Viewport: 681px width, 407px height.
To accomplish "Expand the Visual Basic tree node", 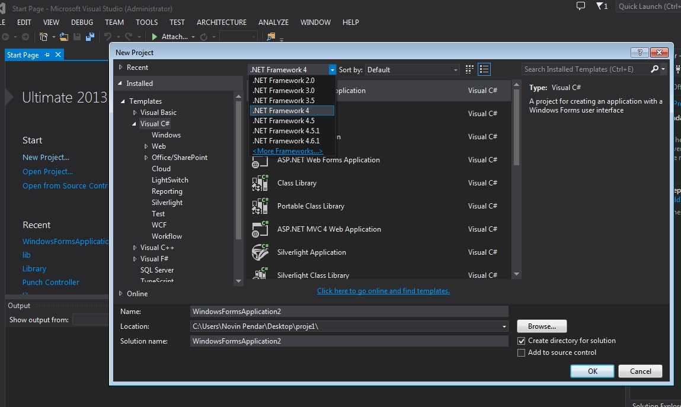I will pos(135,113).
